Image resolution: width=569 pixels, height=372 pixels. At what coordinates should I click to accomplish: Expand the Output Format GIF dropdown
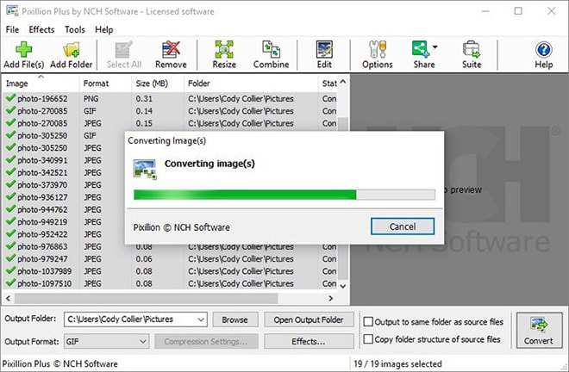tap(143, 342)
